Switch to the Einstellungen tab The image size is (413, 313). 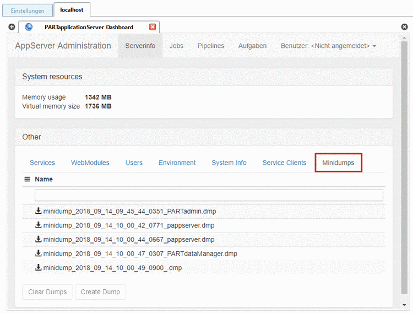coord(28,10)
